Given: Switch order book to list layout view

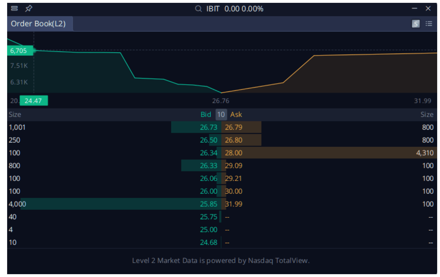Looking at the screenshot, I should (428, 24).
